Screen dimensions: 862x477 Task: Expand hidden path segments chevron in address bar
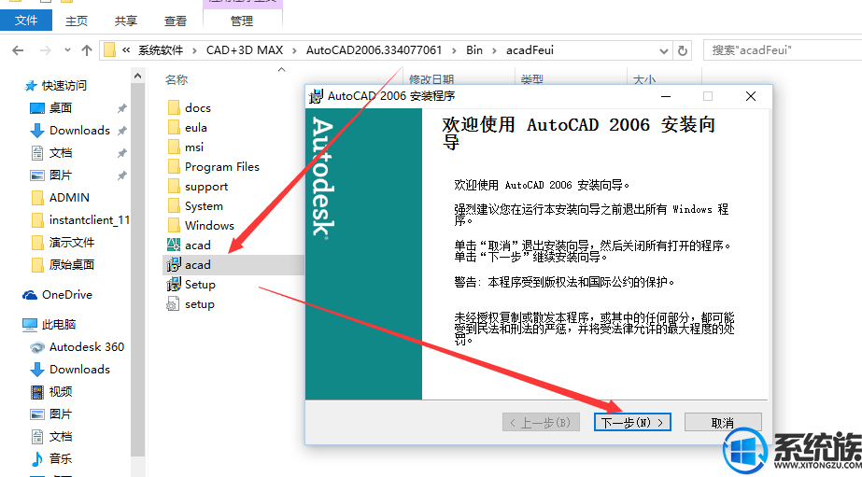[126, 50]
